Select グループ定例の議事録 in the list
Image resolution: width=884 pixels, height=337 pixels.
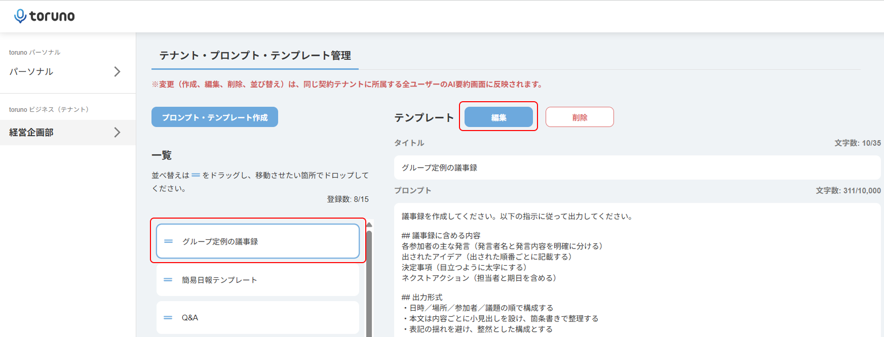[258, 241]
